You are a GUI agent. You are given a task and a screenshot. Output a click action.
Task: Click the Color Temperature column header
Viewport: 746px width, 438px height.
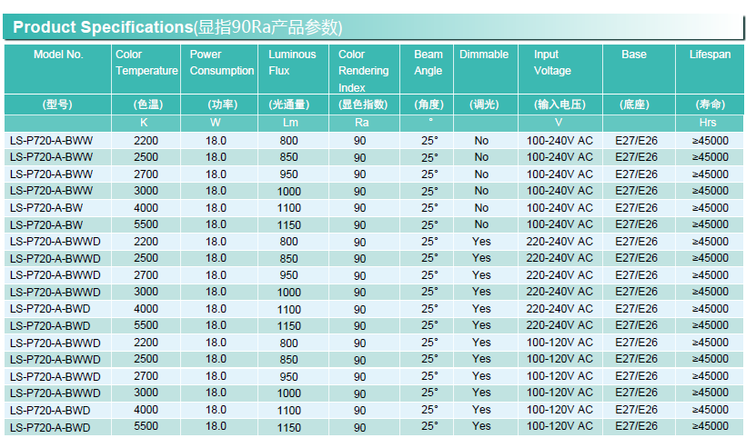coord(146,63)
